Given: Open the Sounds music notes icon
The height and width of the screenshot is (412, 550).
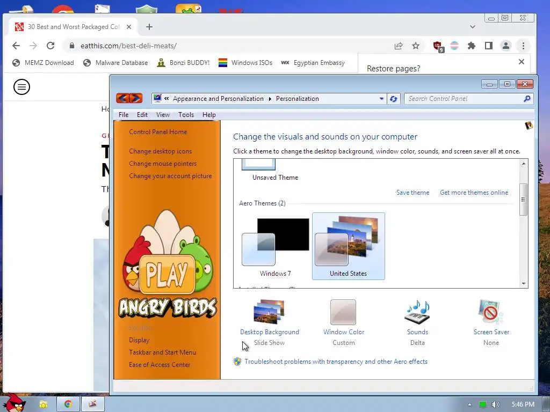Looking at the screenshot, I should pyautogui.click(x=417, y=312).
